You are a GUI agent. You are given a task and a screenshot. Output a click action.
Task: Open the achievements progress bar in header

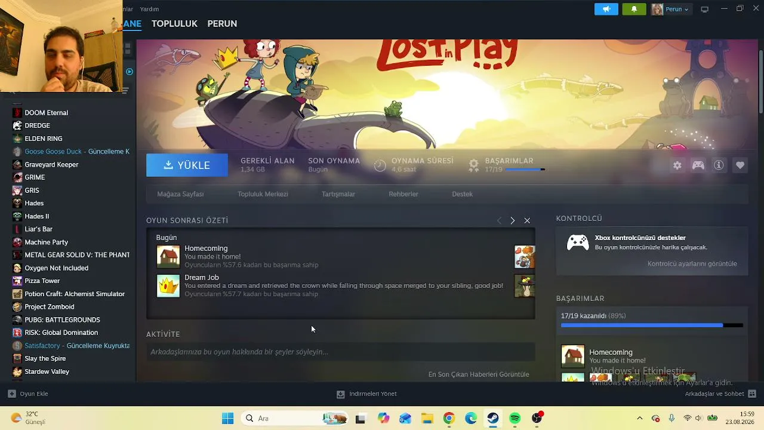[525, 170]
